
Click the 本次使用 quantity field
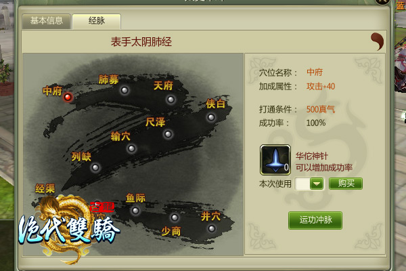[x=302, y=184]
